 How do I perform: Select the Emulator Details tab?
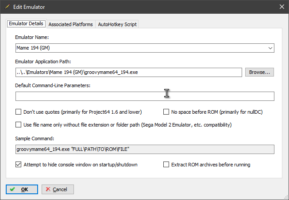pyautogui.click(x=26, y=23)
